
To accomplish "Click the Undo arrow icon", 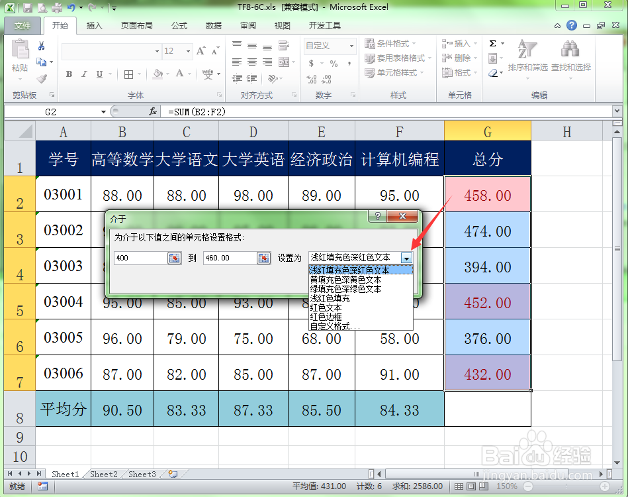I will coord(71,7).
